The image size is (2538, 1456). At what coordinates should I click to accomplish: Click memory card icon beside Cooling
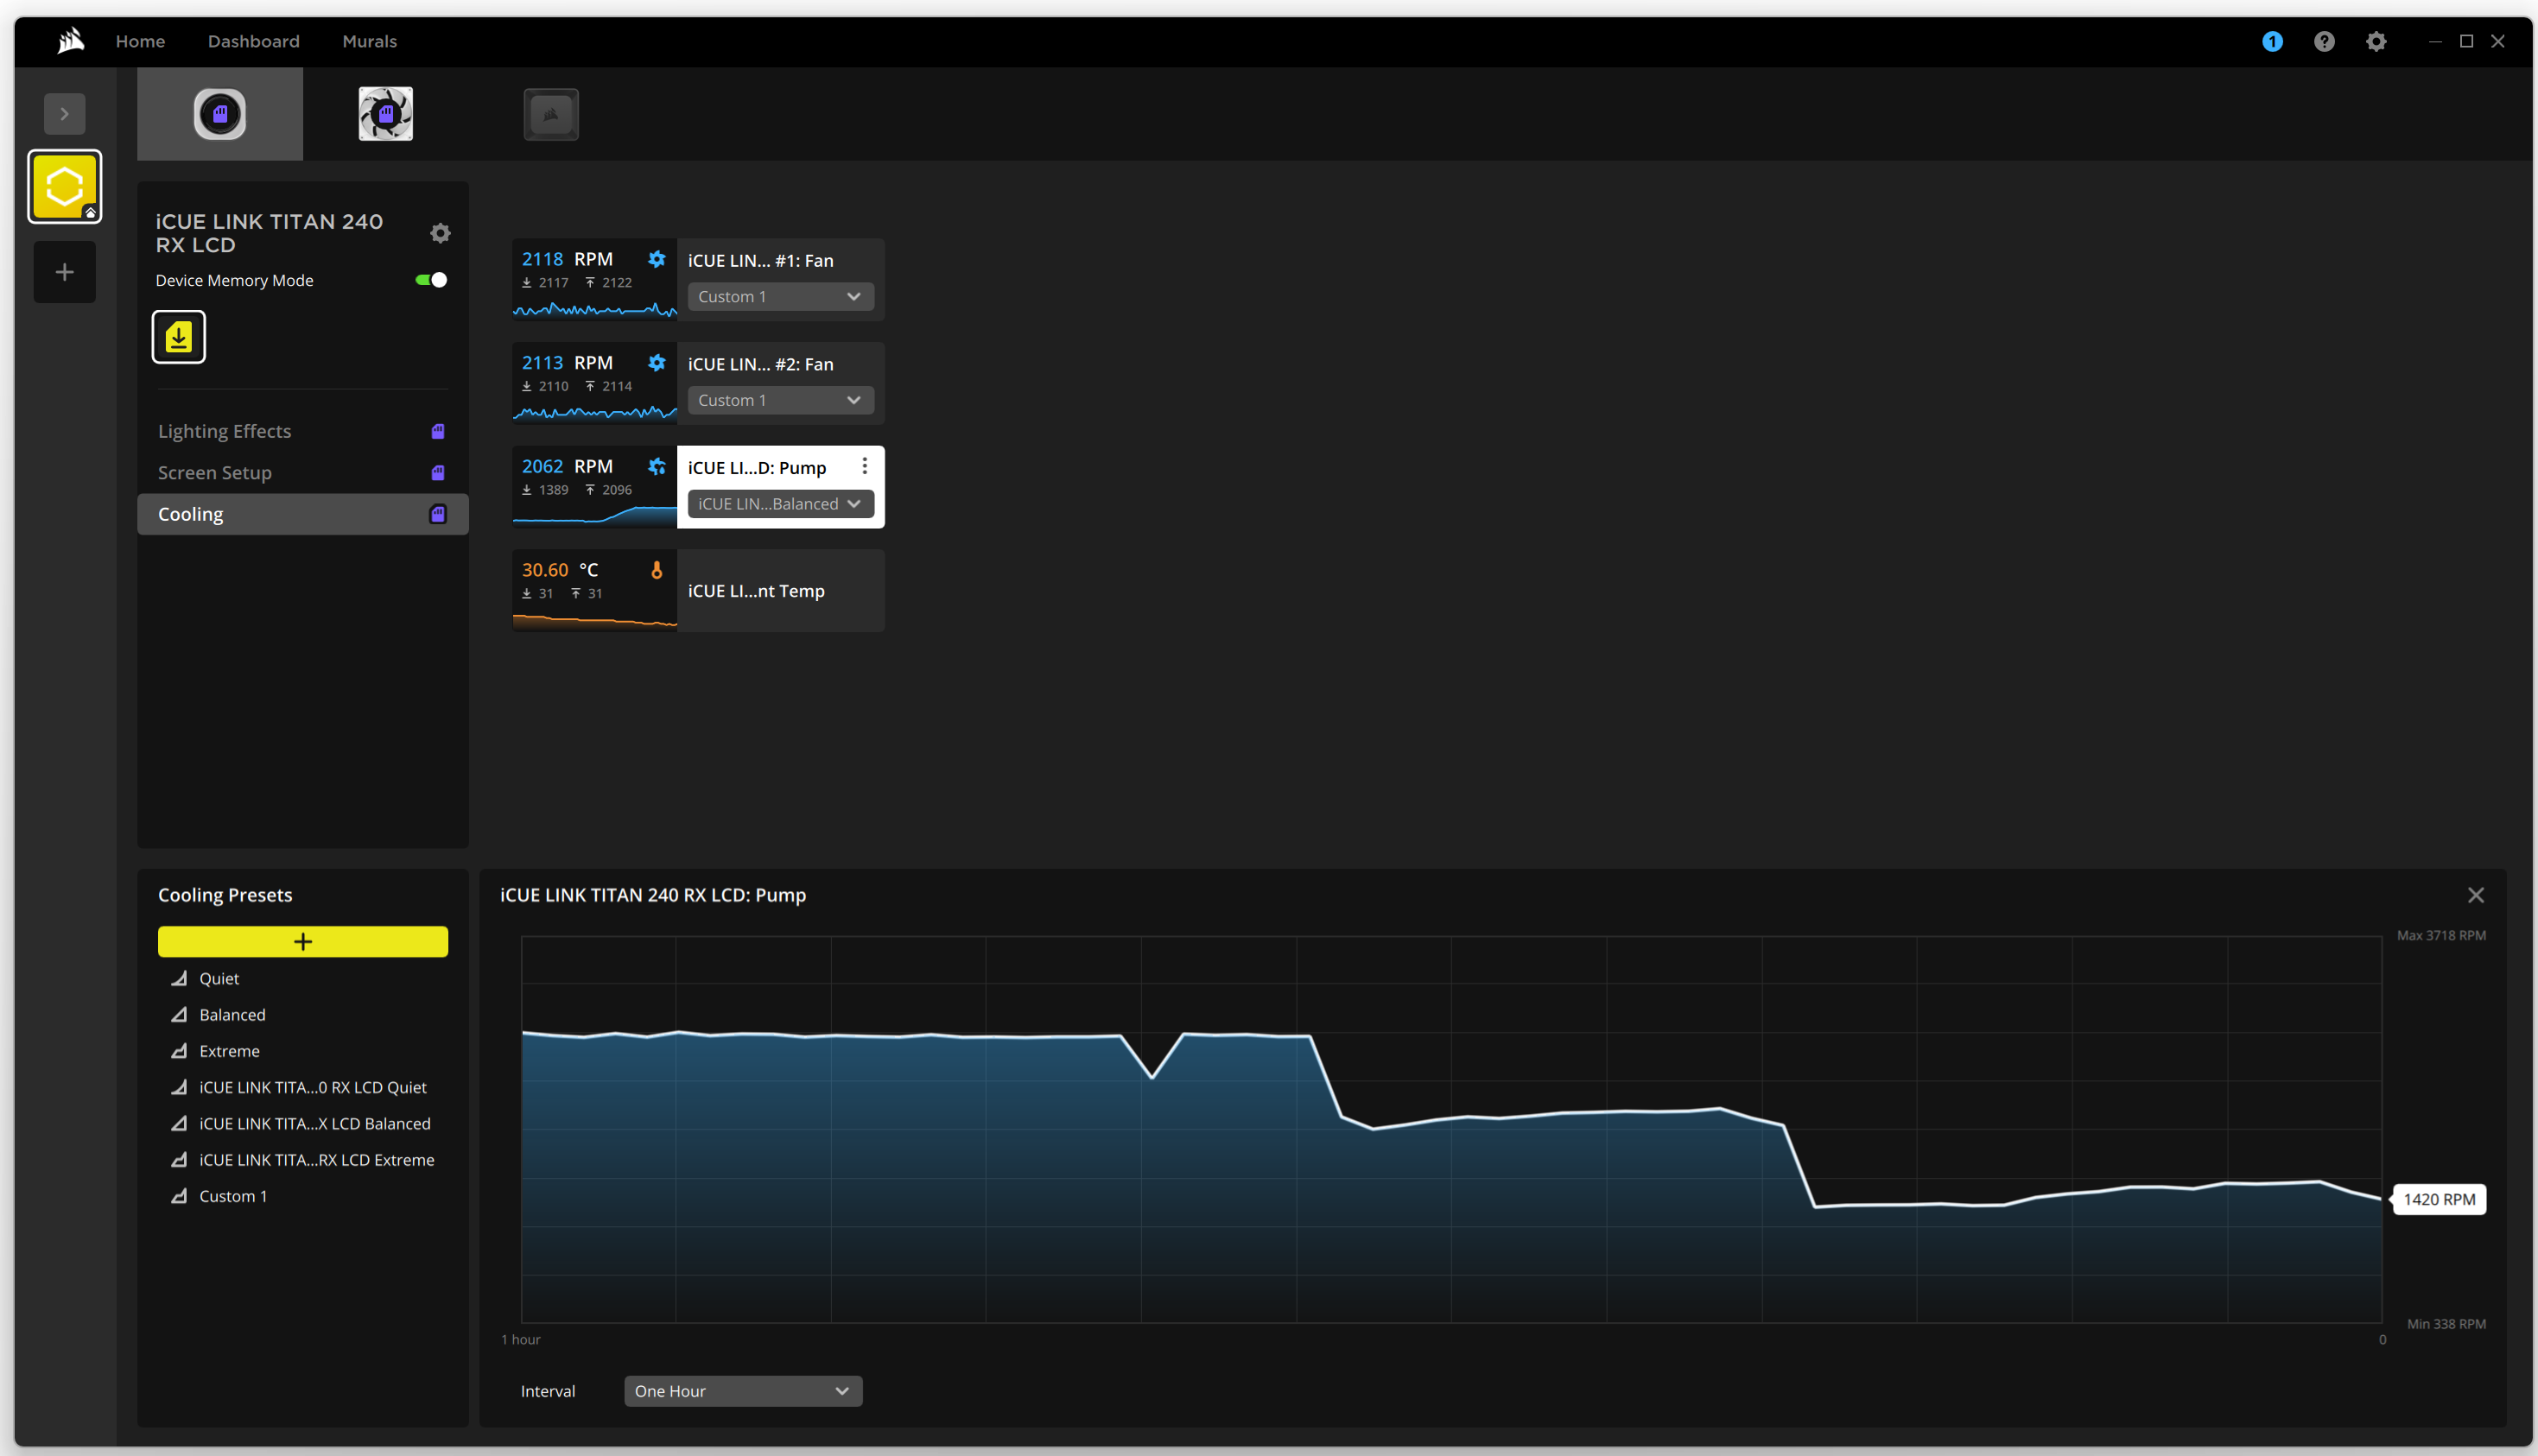[438, 514]
